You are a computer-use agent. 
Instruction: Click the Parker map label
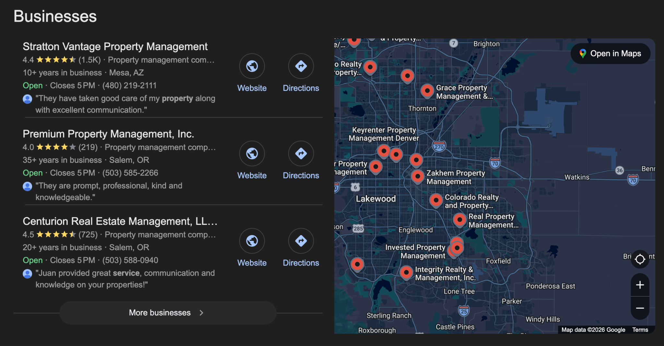coord(512,301)
